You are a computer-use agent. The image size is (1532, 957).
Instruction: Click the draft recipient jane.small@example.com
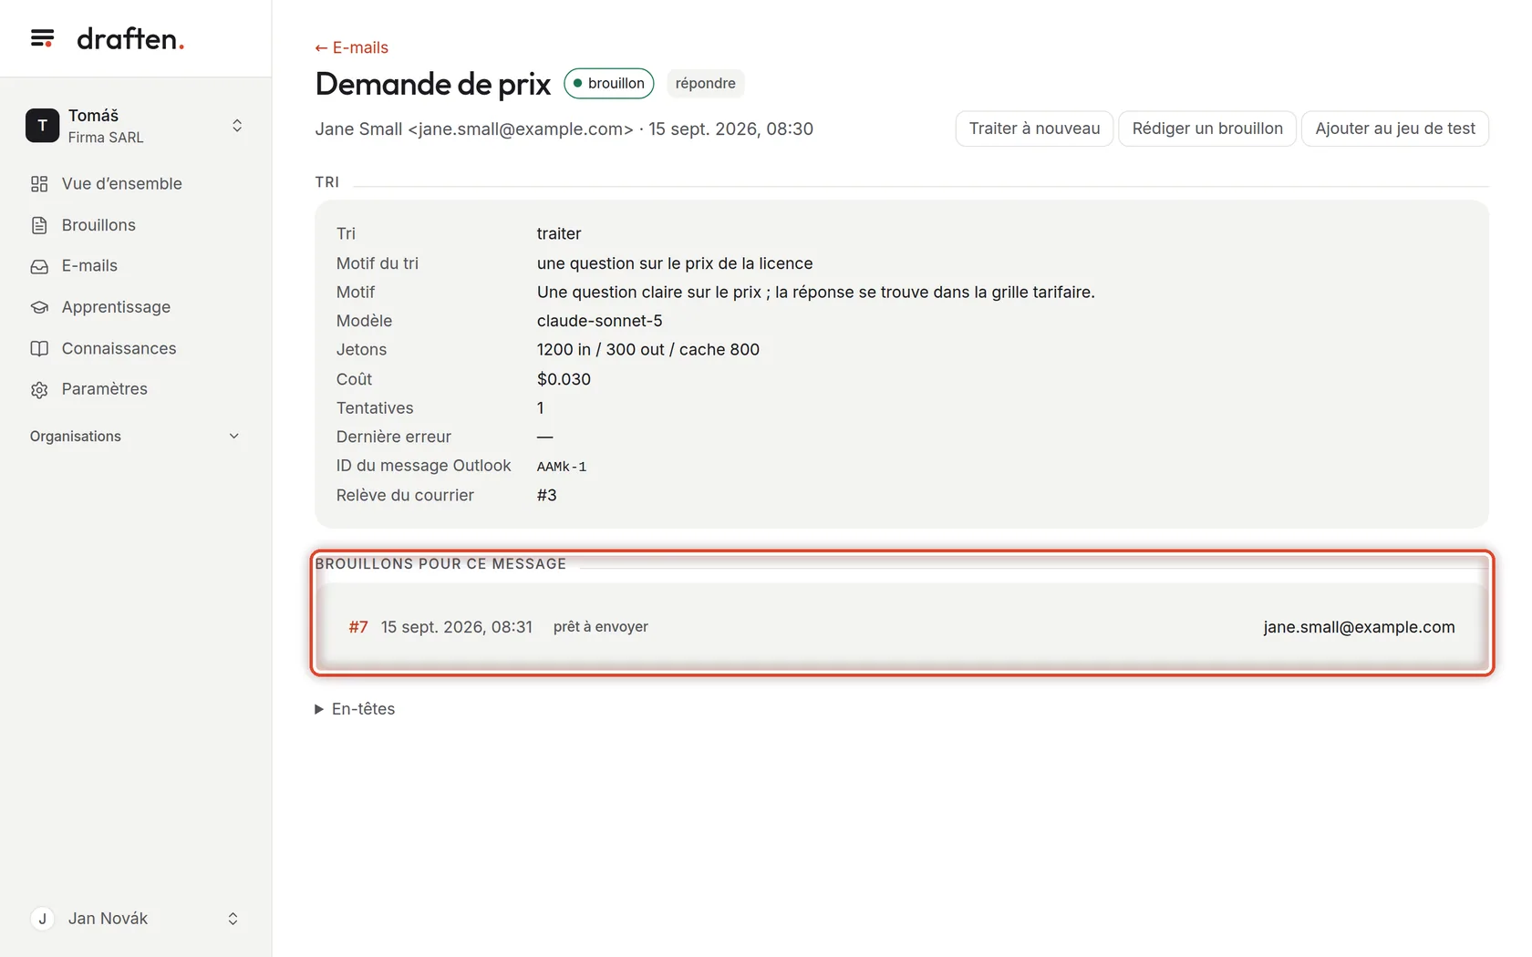click(x=1359, y=627)
